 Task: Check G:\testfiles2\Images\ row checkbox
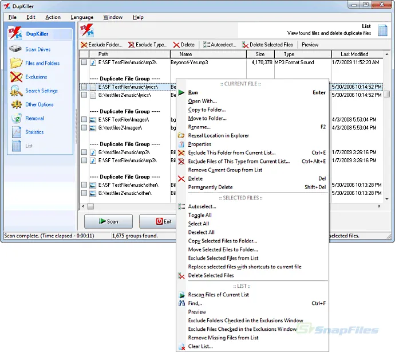[84, 128]
